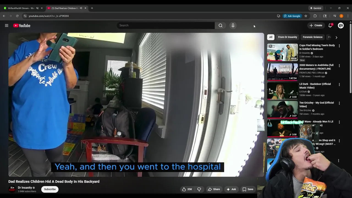The image size is (352, 198).
Task: Go to the YouTube home logo
Action: (22, 26)
